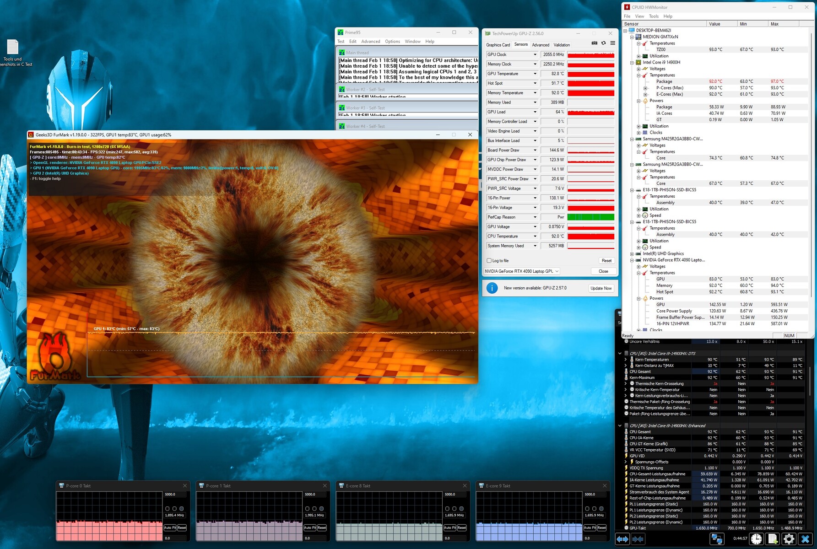Open the Tools menu in HWMonitor
The image size is (817, 549).
click(x=654, y=16)
